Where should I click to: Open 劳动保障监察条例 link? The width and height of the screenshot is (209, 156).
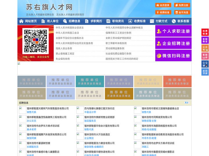point(115,49)
